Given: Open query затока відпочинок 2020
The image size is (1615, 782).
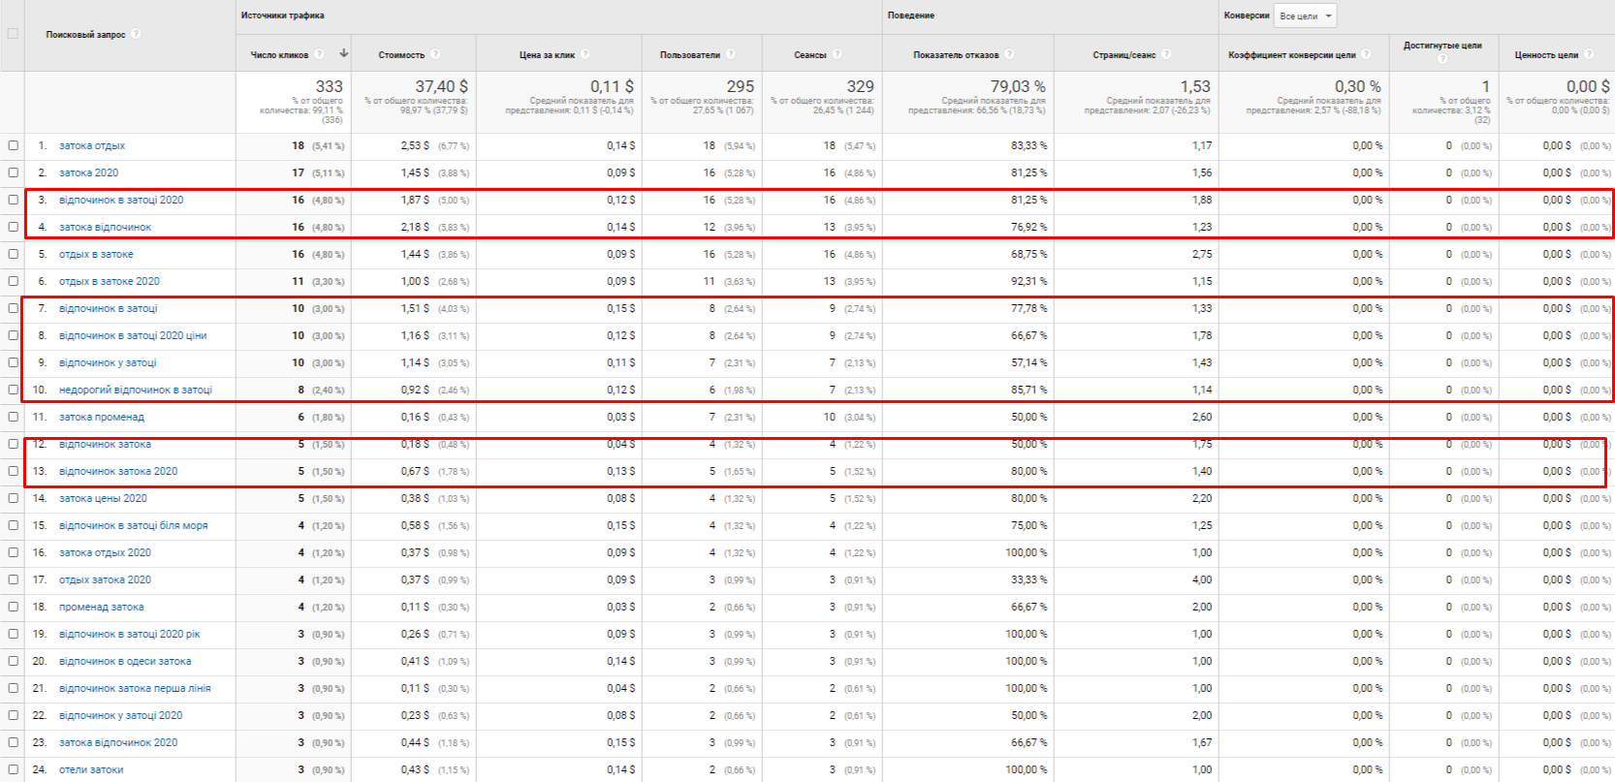Looking at the screenshot, I should 118,742.
